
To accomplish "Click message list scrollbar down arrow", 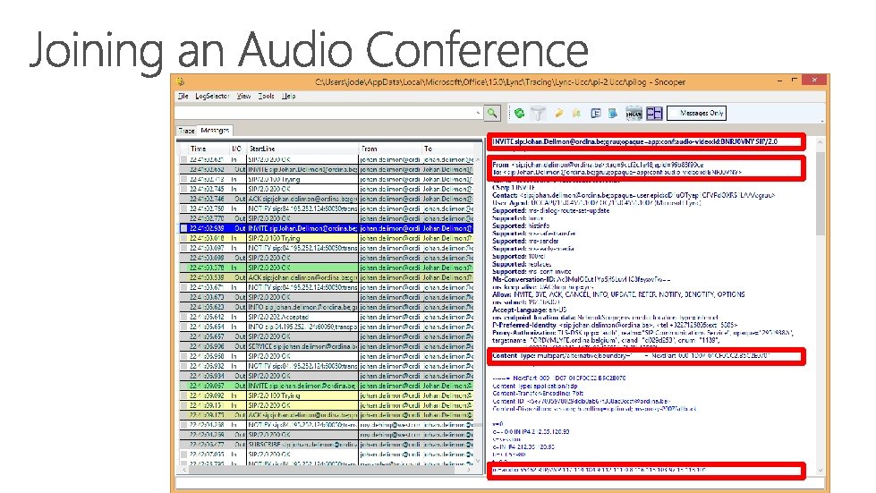I will (x=478, y=461).
